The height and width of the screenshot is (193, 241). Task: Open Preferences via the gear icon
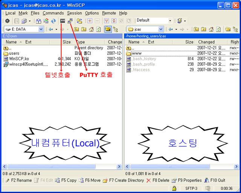click(7, 21)
